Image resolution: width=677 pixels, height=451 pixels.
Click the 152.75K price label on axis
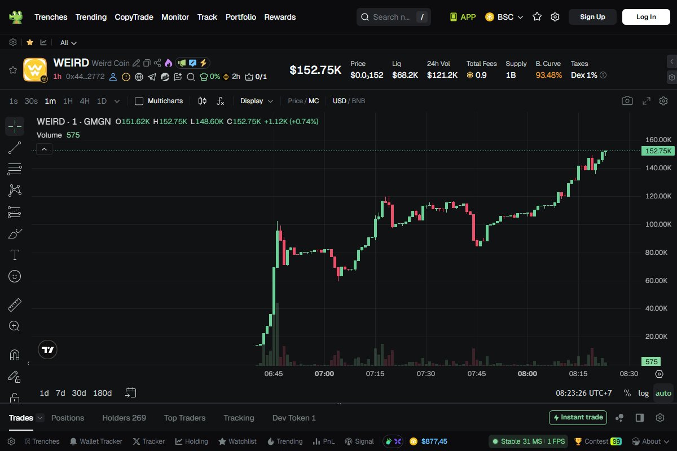coord(657,151)
